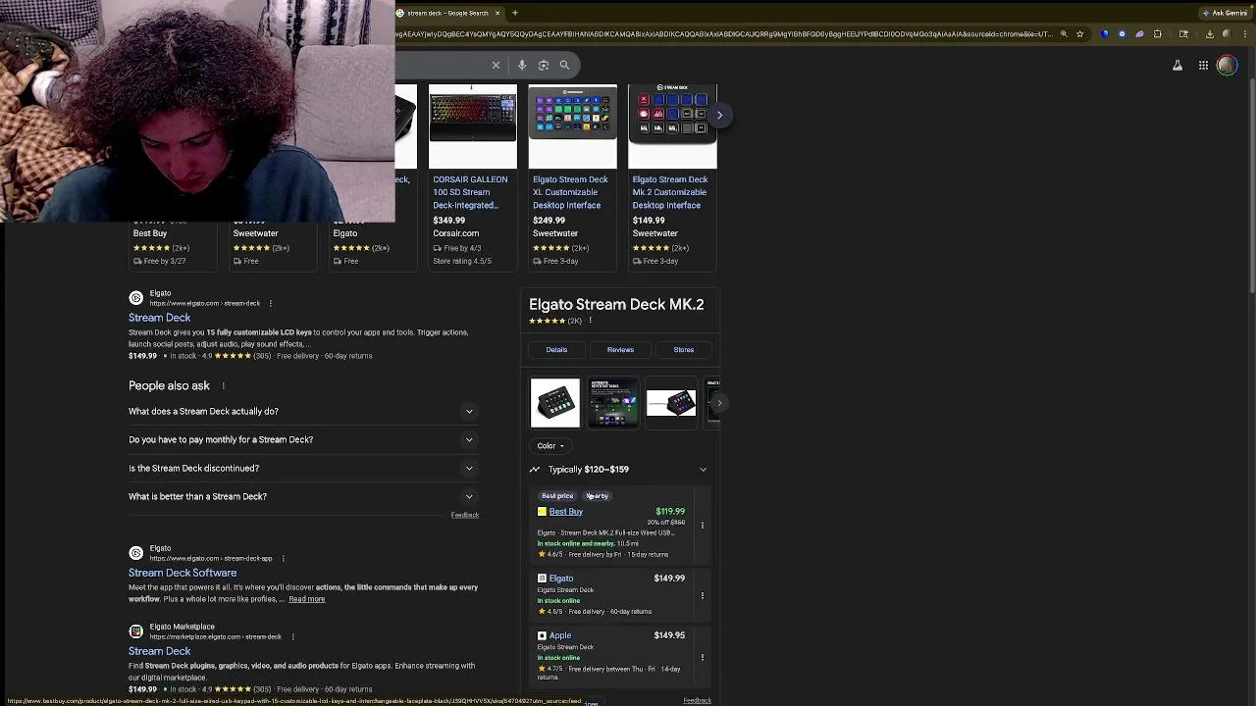Open more options for Elgato Marketplace result
The height and width of the screenshot is (706, 1256).
point(292,636)
